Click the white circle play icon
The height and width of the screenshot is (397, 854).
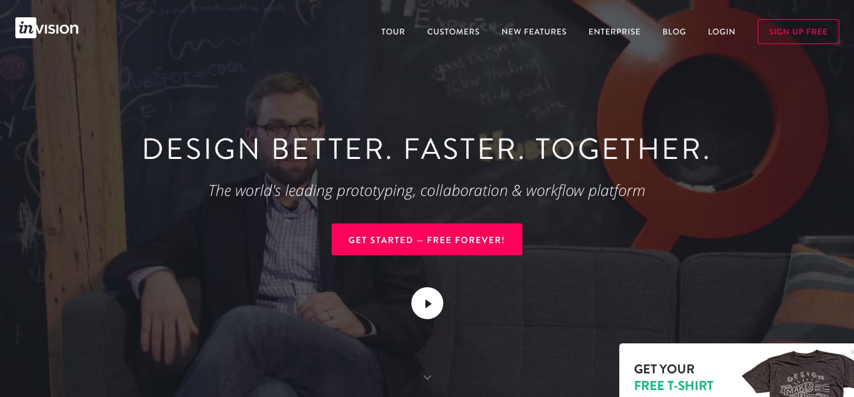point(427,303)
